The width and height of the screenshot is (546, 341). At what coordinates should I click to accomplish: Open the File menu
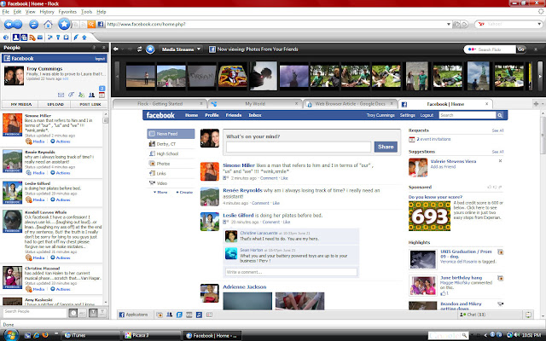6,12
